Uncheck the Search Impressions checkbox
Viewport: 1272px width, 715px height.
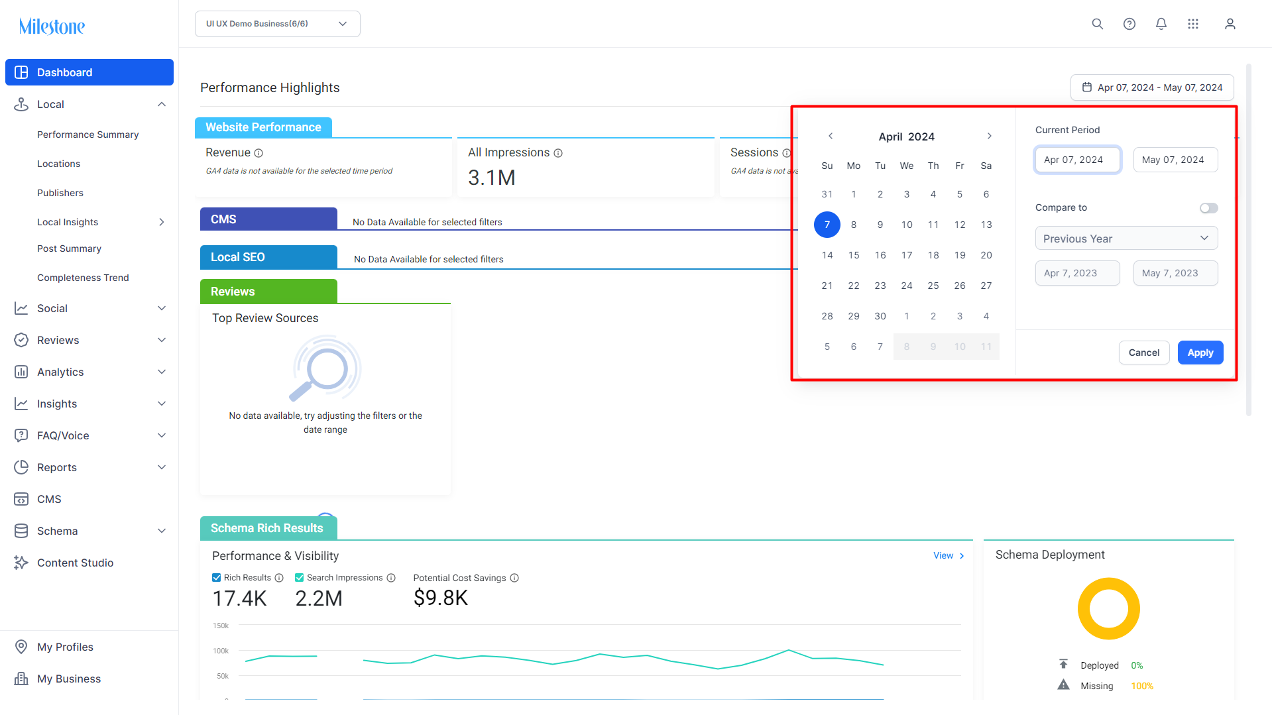pyautogui.click(x=300, y=578)
